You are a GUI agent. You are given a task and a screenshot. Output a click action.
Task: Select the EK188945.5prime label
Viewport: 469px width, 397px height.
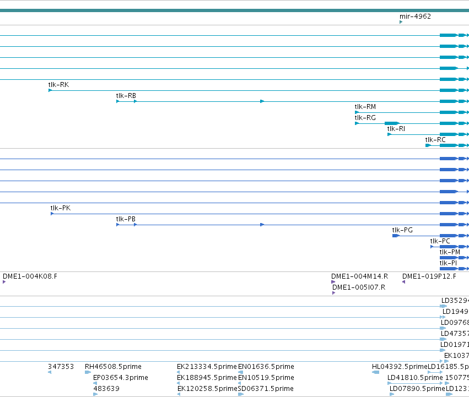tap(207, 378)
